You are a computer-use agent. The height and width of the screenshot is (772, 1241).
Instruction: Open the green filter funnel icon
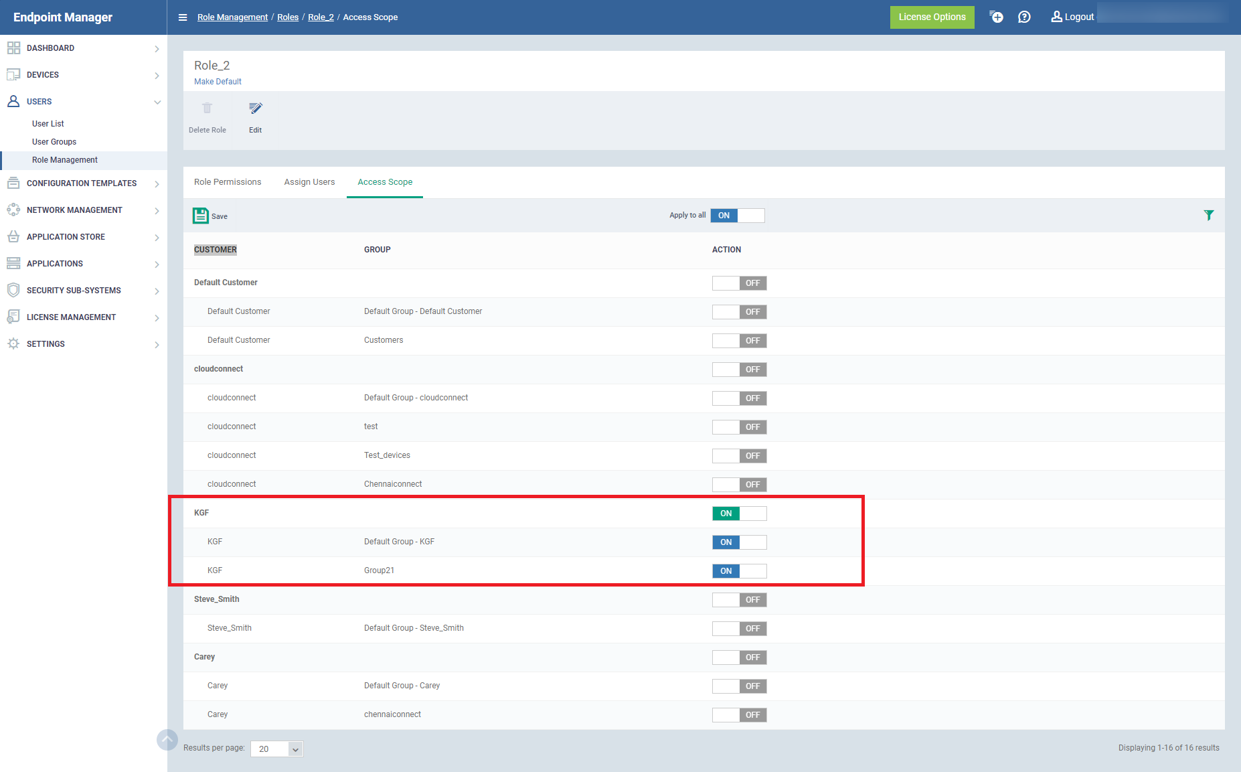(x=1208, y=215)
